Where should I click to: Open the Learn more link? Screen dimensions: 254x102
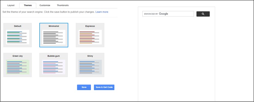click(102, 12)
